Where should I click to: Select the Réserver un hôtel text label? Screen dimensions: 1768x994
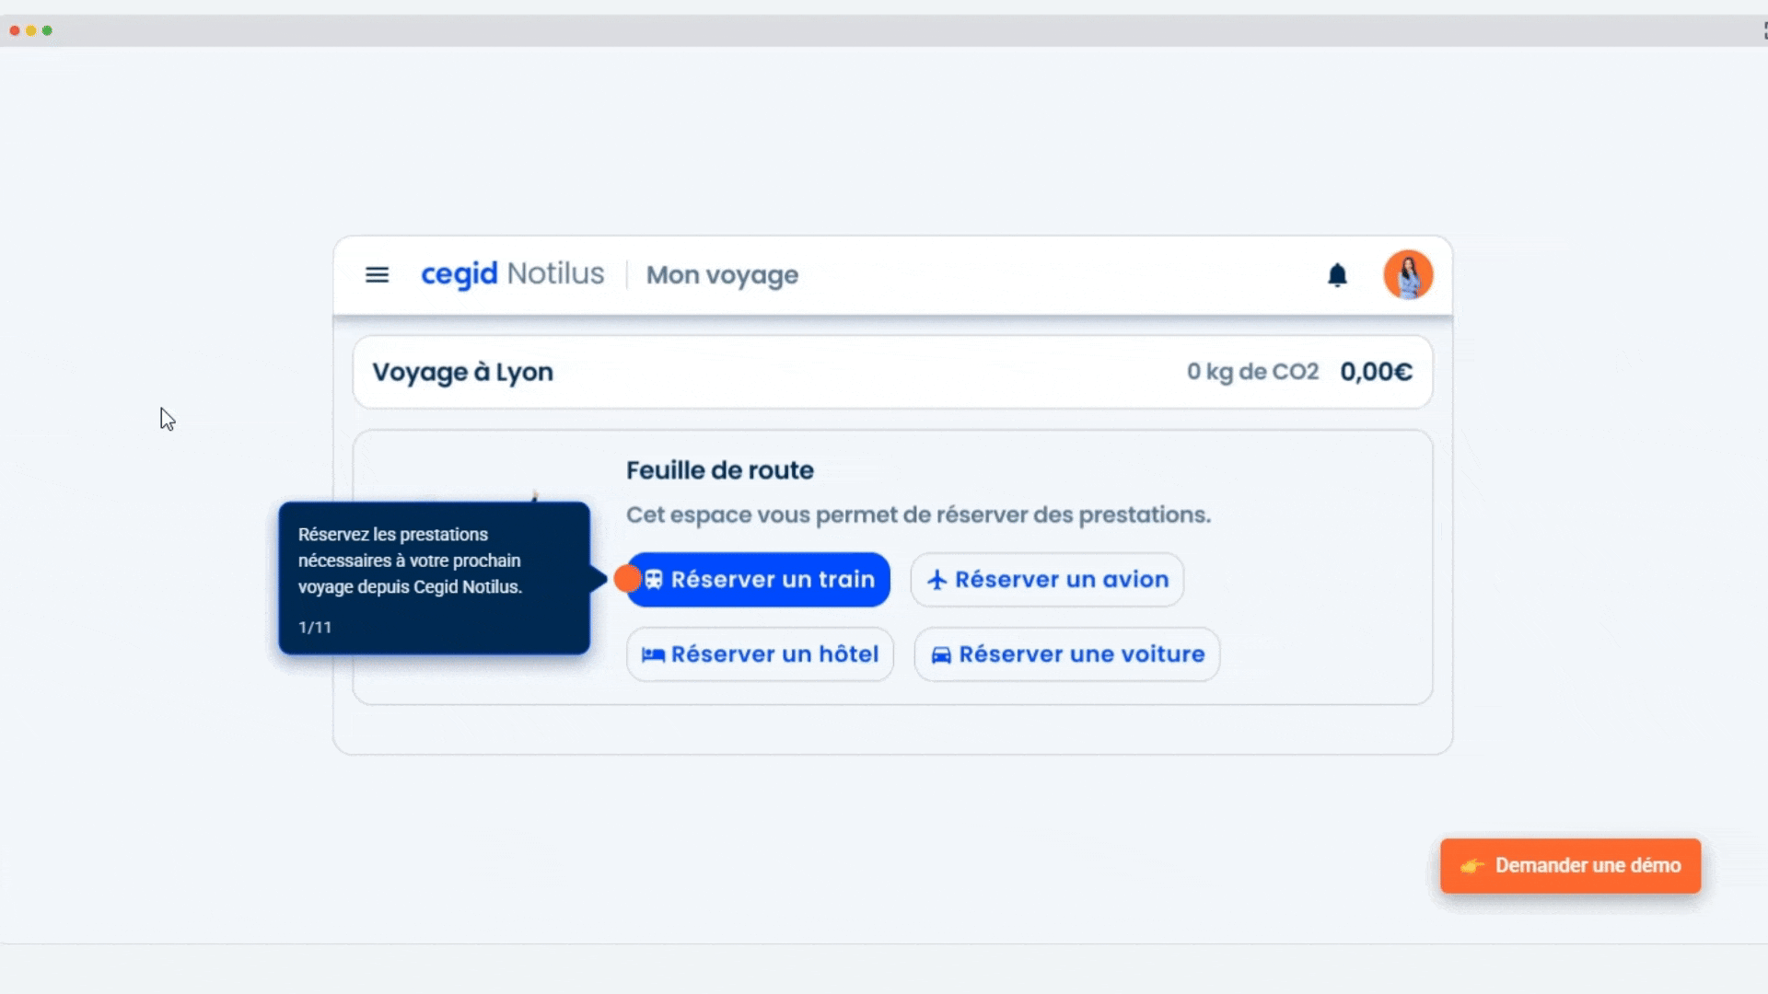point(774,654)
